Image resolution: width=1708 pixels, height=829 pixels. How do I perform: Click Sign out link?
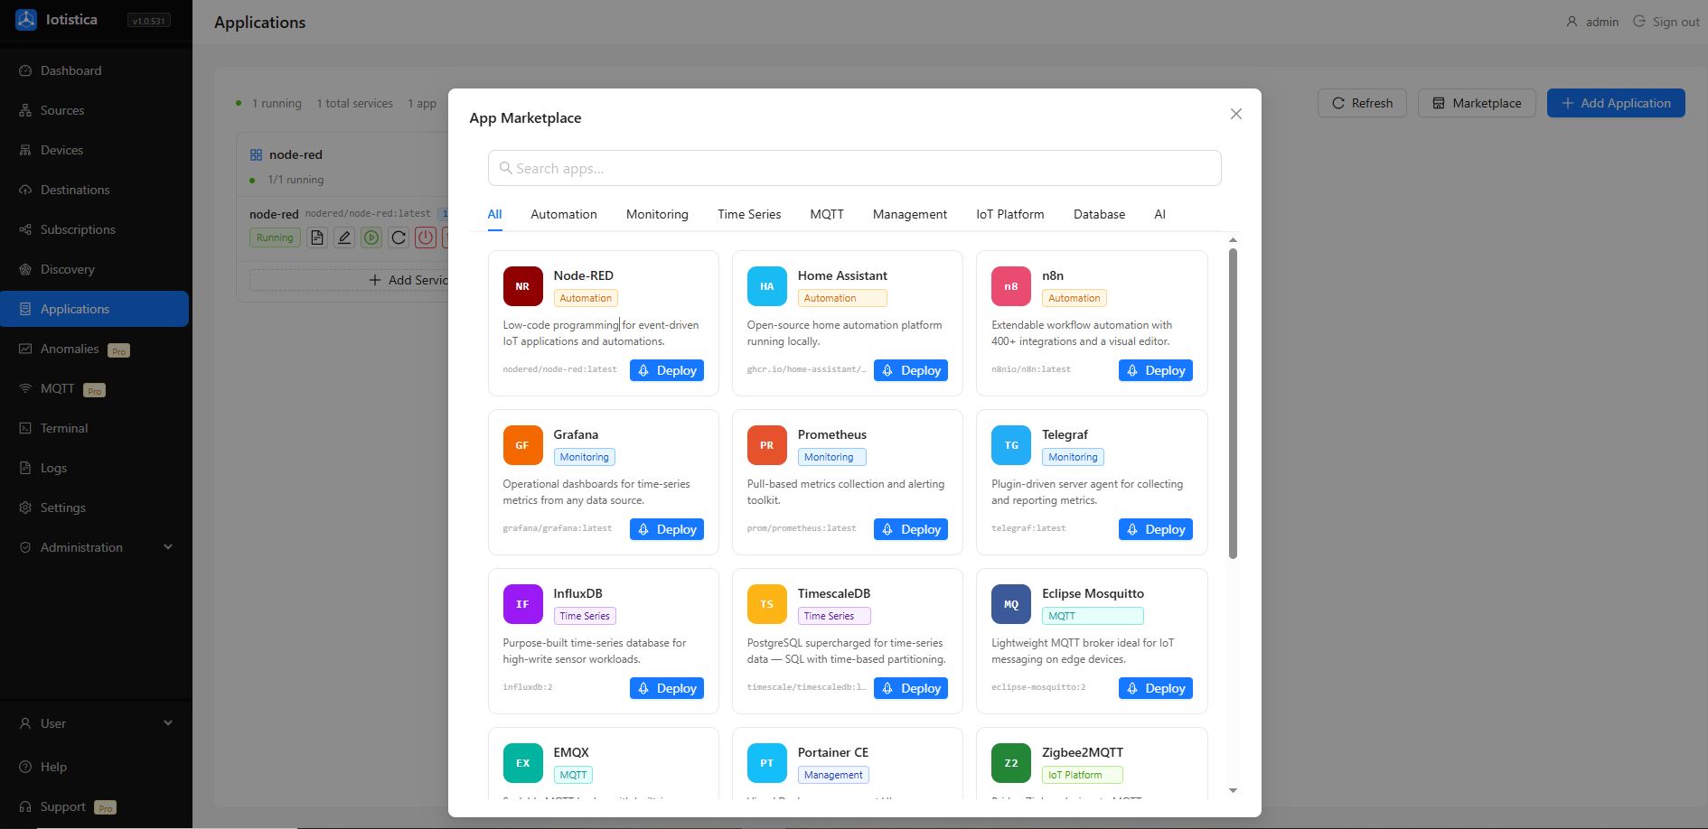click(1666, 22)
